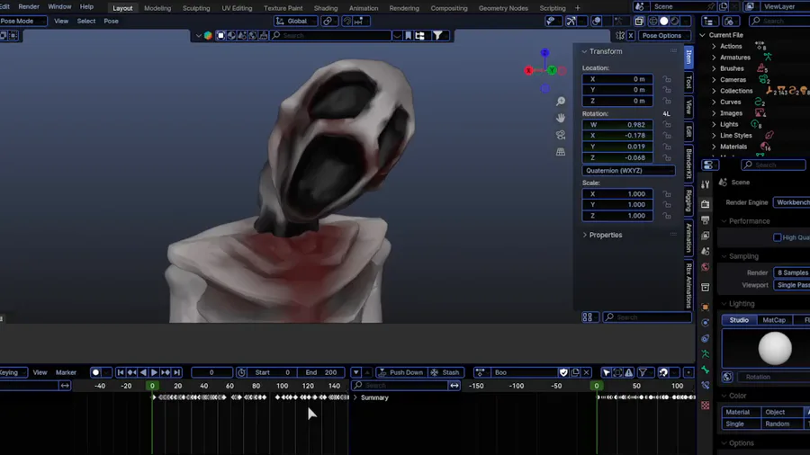Select MatCap lighting option

774,320
